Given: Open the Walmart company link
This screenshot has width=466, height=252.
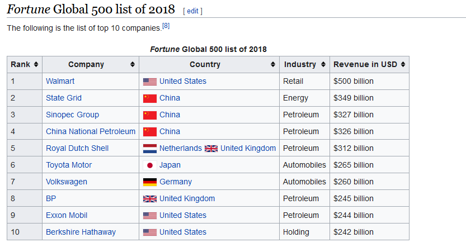Looking at the screenshot, I should [60, 81].
